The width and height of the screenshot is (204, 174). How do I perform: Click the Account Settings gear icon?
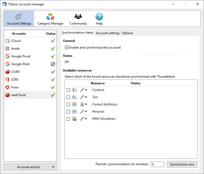19,17
